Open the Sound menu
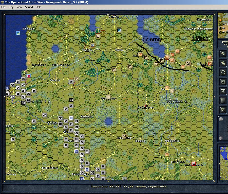The width and height of the screenshot is (228, 194). (x=29, y=7)
